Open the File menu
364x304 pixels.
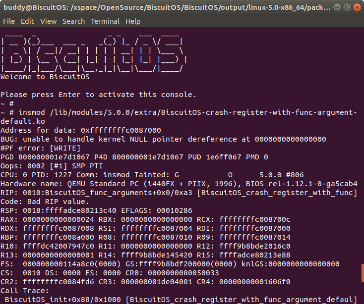pos(9,21)
